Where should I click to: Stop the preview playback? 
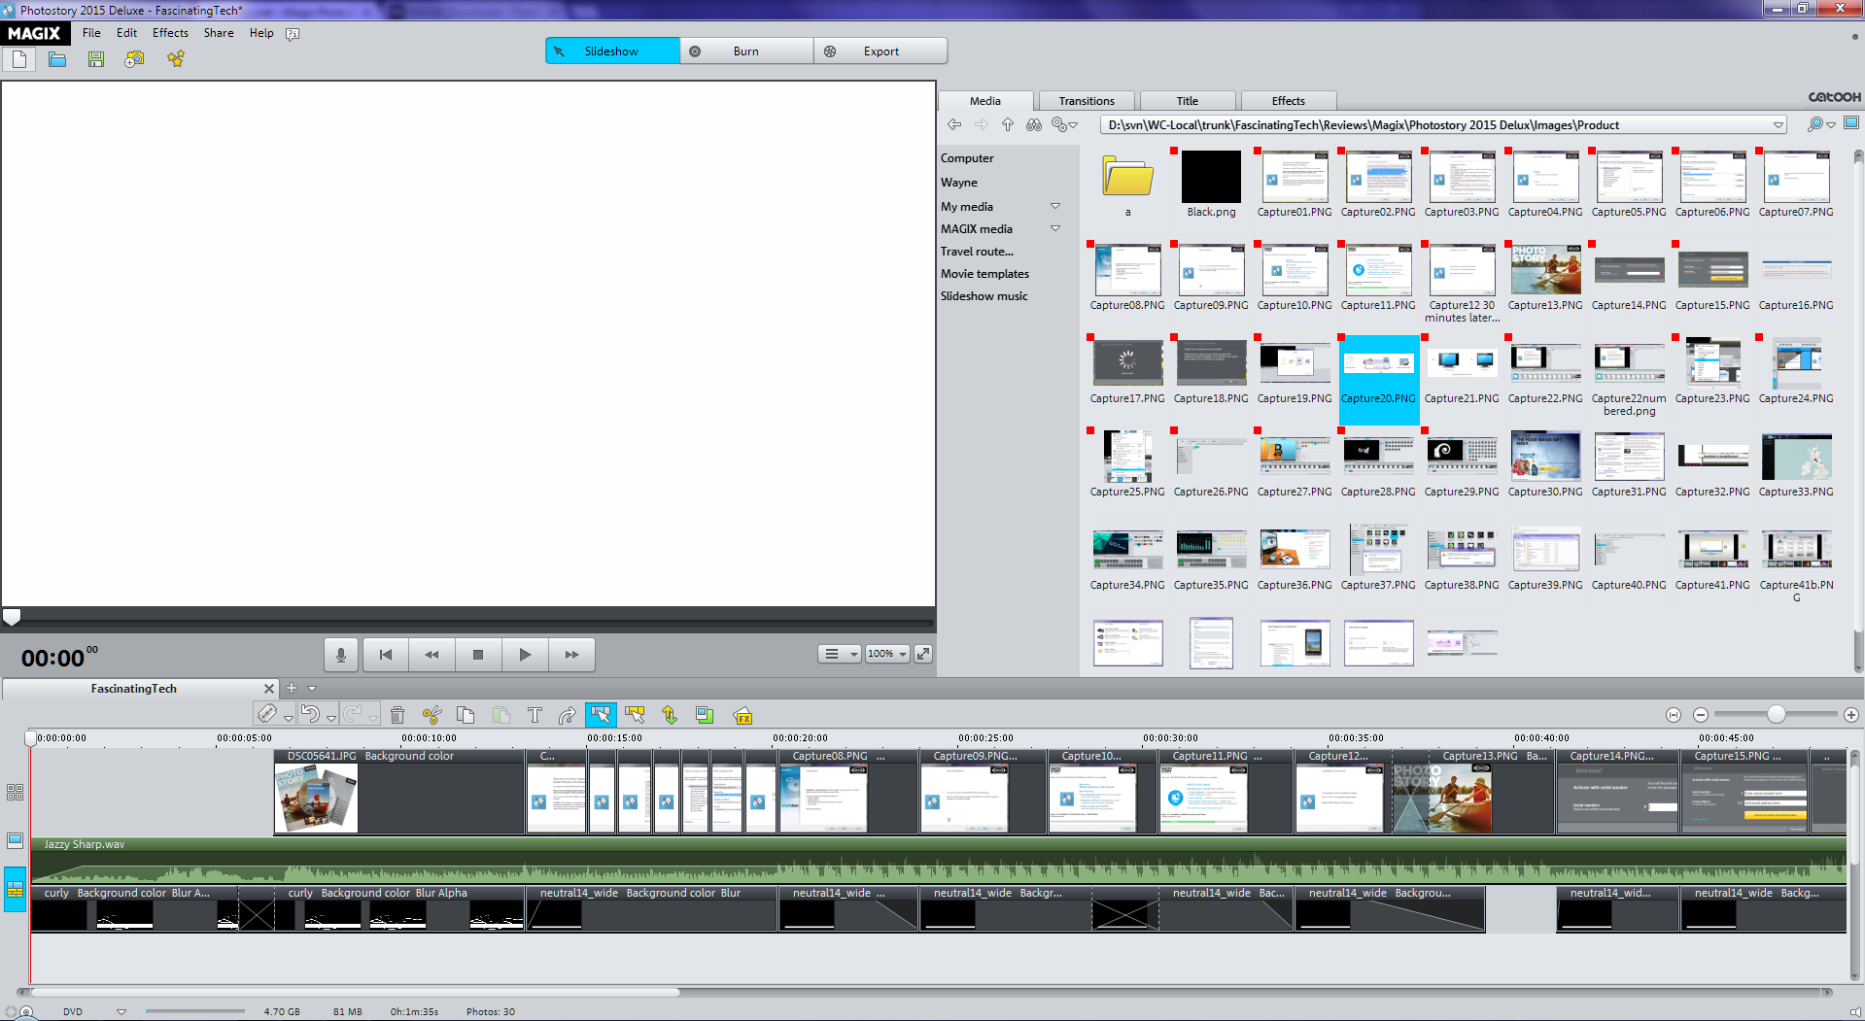478,655
